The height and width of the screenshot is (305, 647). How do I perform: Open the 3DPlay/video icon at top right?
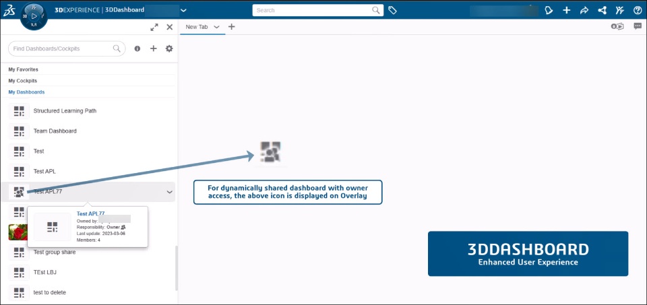point(617,26)
